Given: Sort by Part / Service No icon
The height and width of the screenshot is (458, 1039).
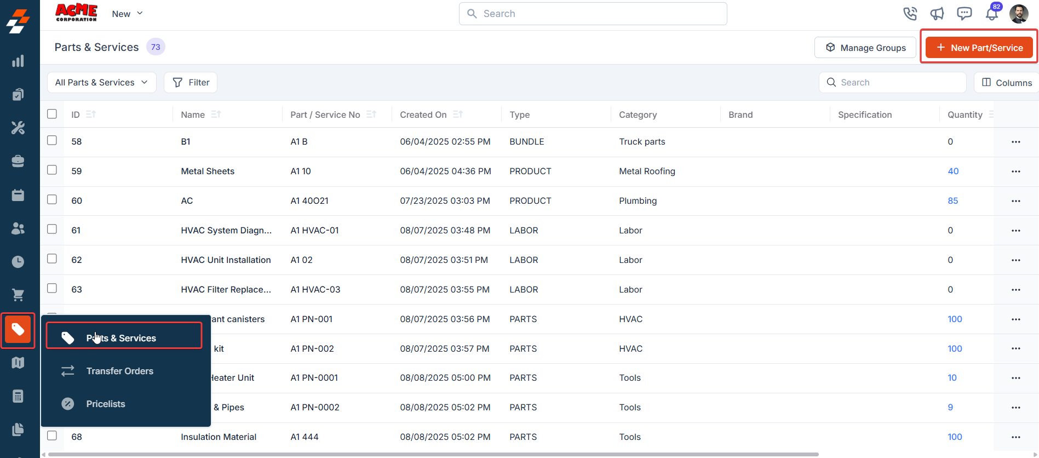Looking at the screenshot, I should [371, 114].
